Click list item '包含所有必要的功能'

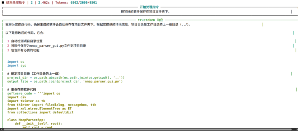click(x=25, y=50)
